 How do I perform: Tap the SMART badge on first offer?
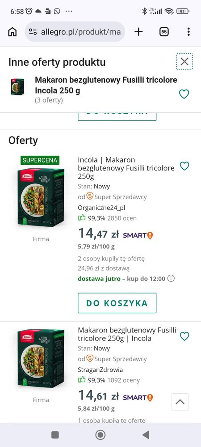[138, 235]
